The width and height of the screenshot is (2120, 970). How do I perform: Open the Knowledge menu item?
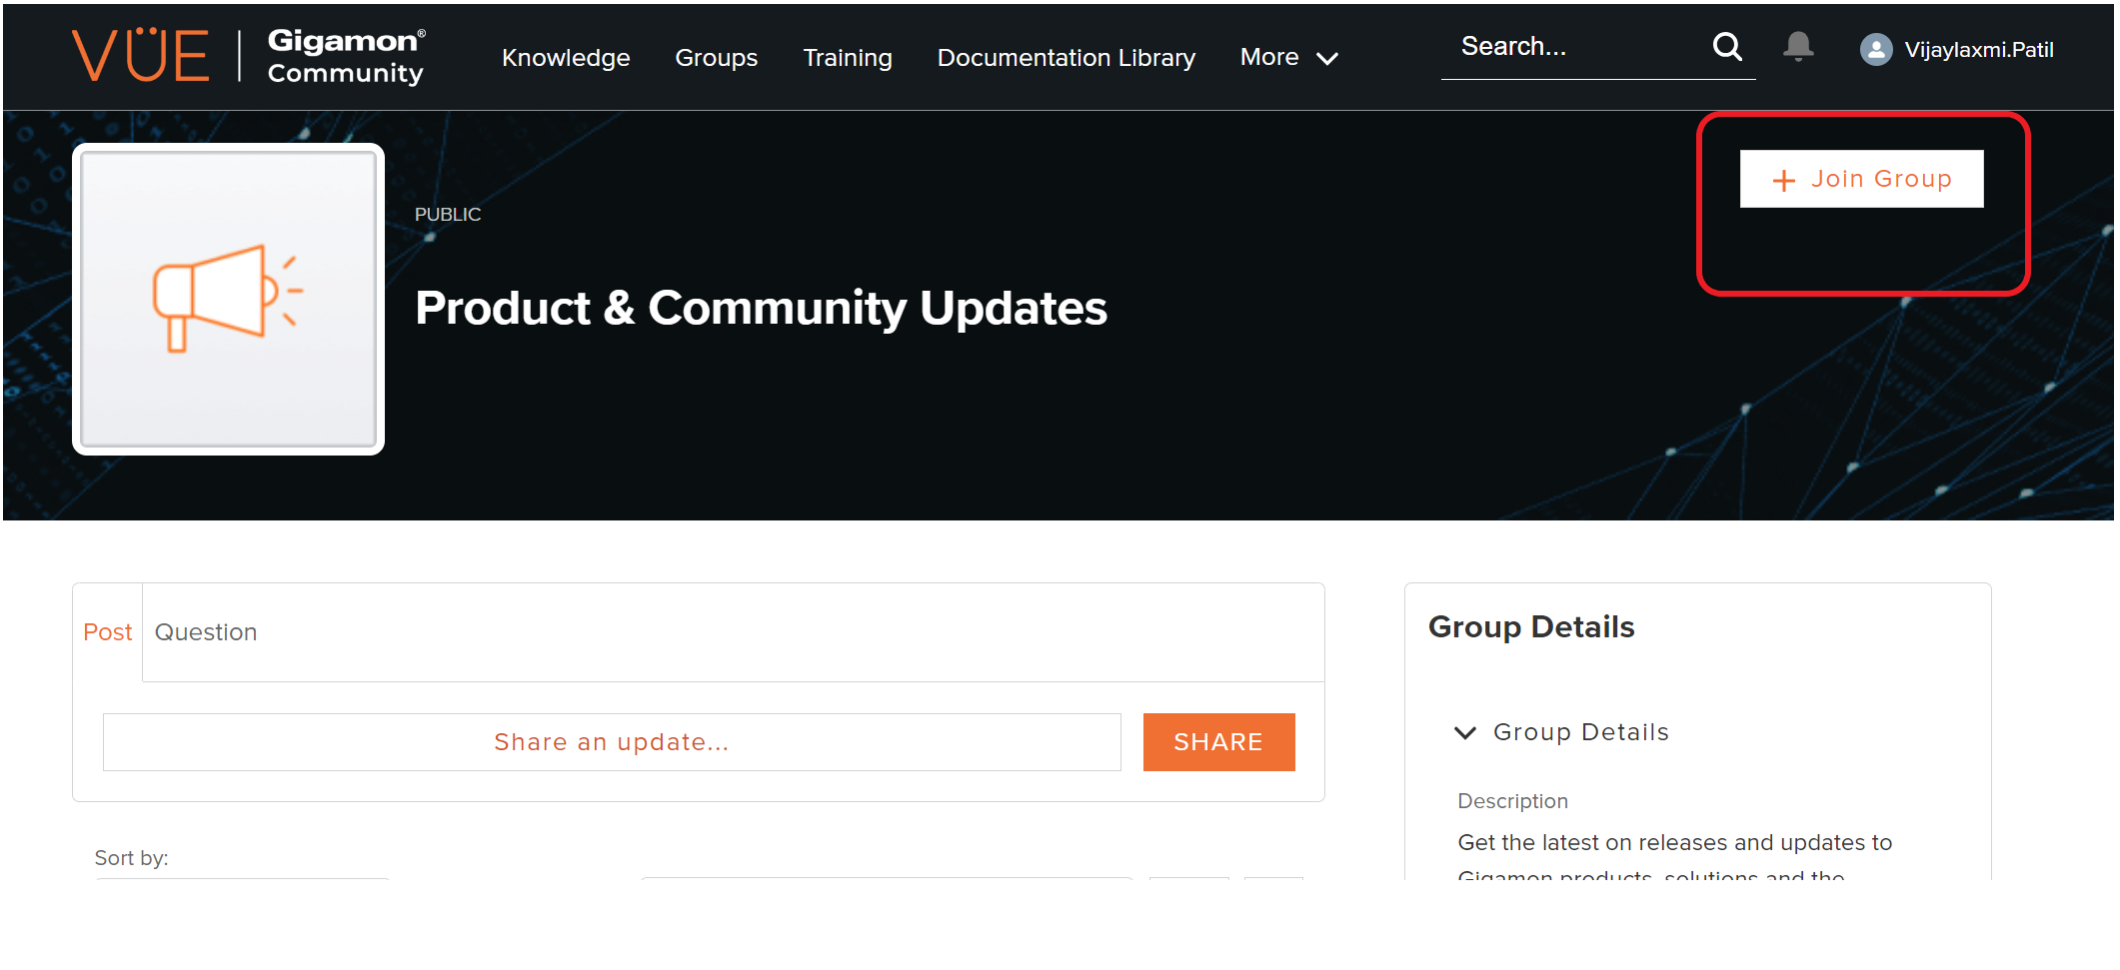pos(566,58)
